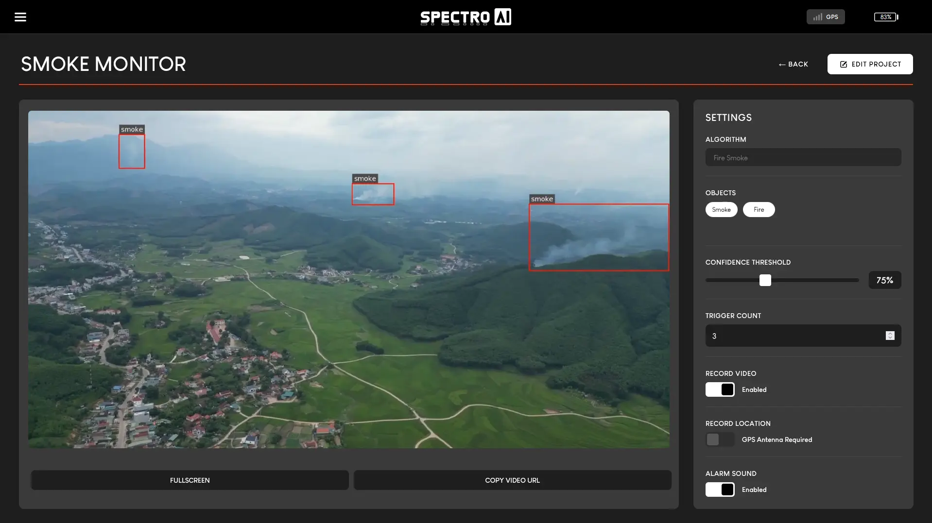
Task: Click the Spectro AI logo
Action: coord(466,17)
